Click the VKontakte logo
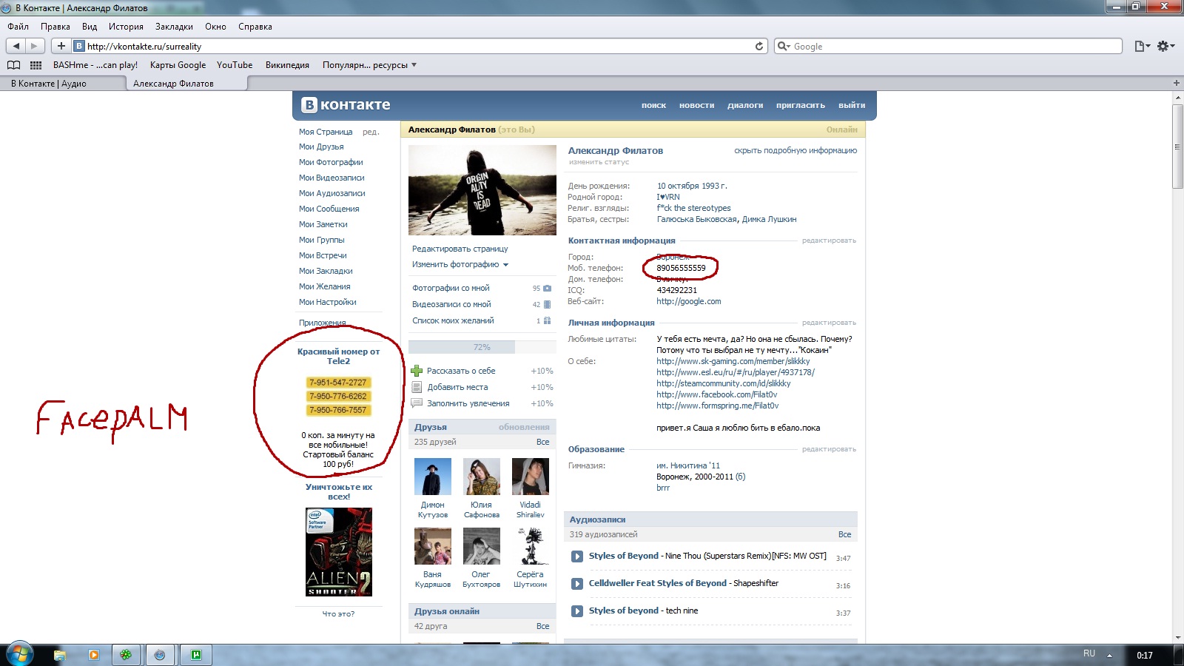Image resolution: width=1184 pixels, height=666 pixels. coord(346,105)
